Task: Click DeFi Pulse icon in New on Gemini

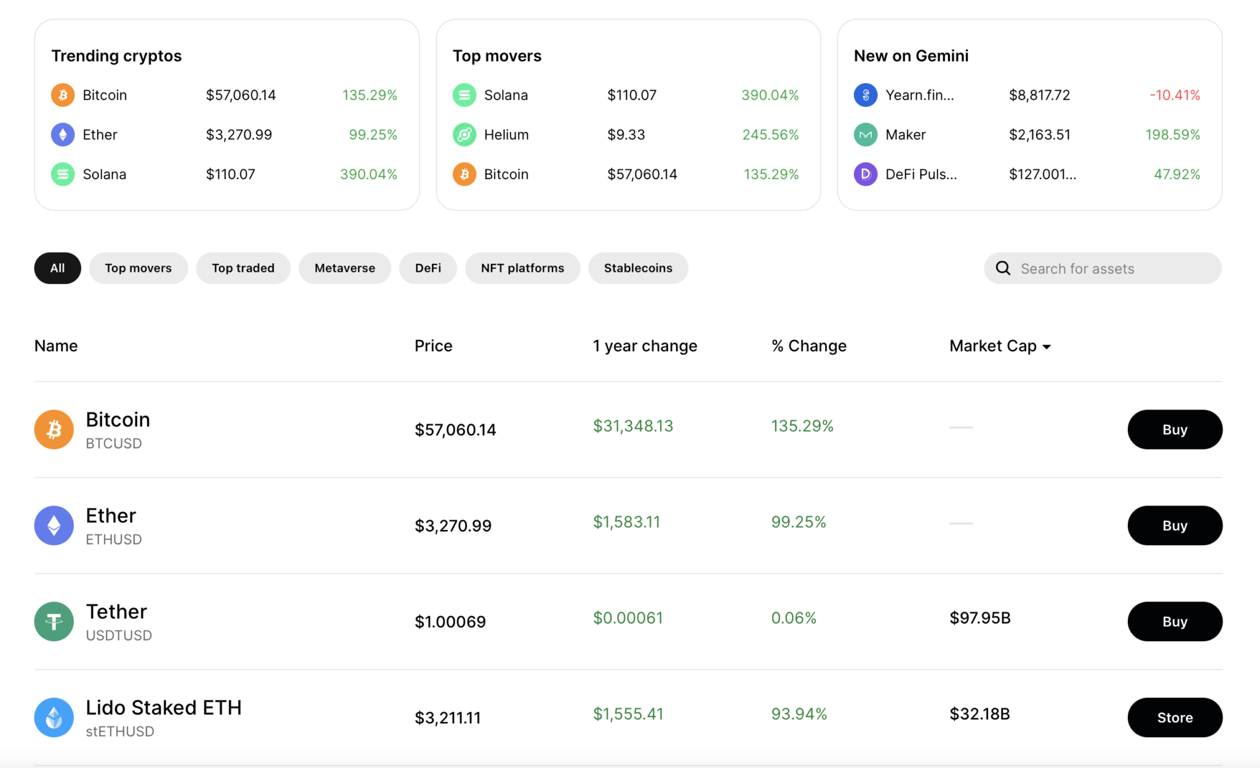Action: 866,175
